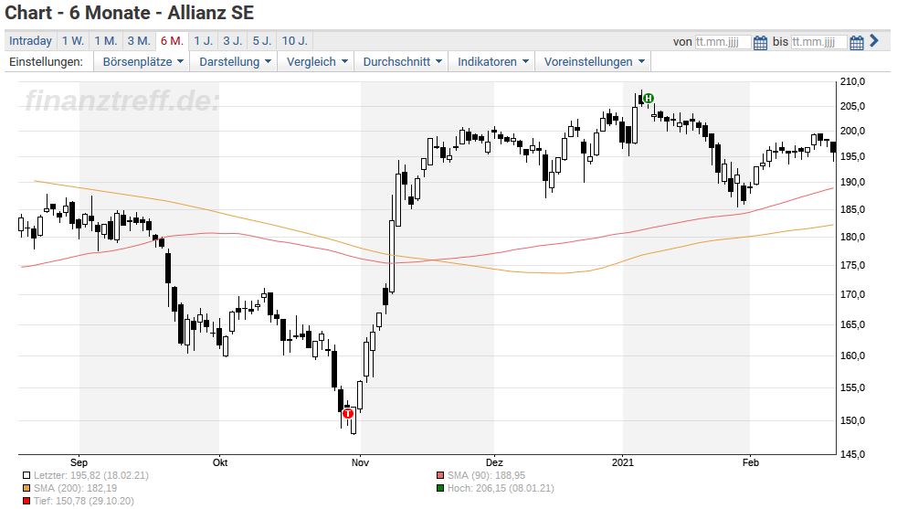
Task: Click the red T low marker
Action: pyautogui.click(x=348, y=413)
